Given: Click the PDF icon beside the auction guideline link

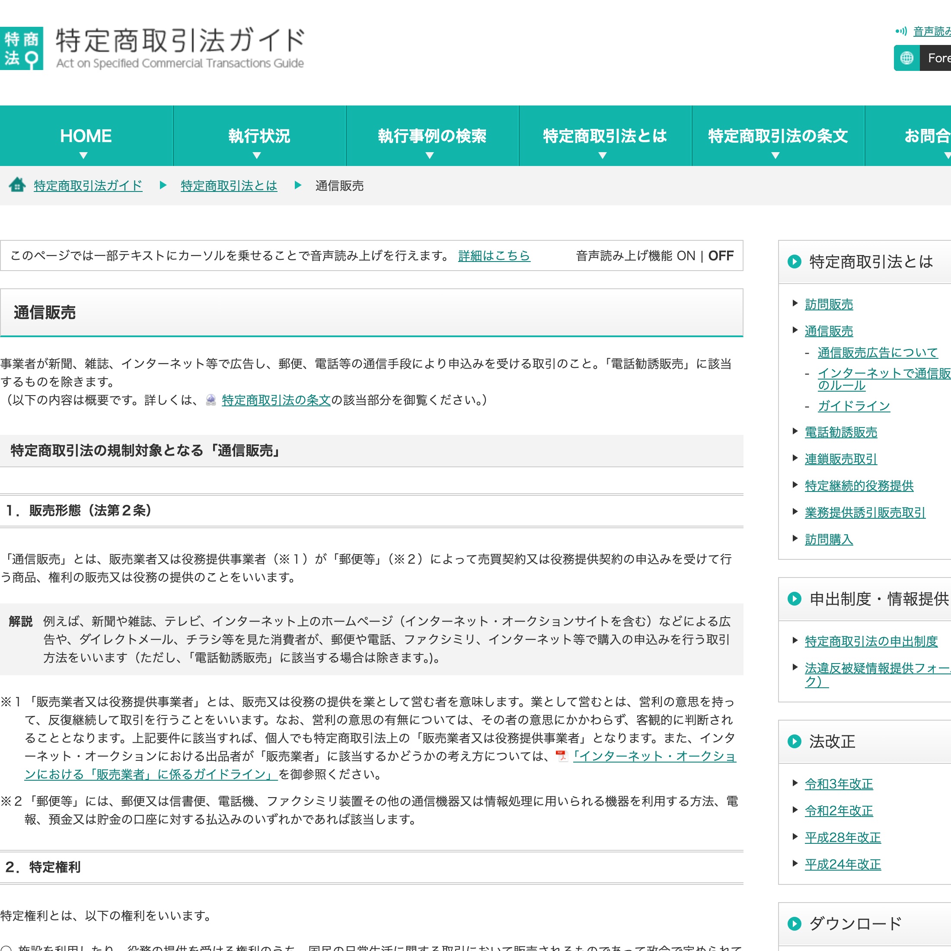Looking at the screenshot, I should point(561,756).
